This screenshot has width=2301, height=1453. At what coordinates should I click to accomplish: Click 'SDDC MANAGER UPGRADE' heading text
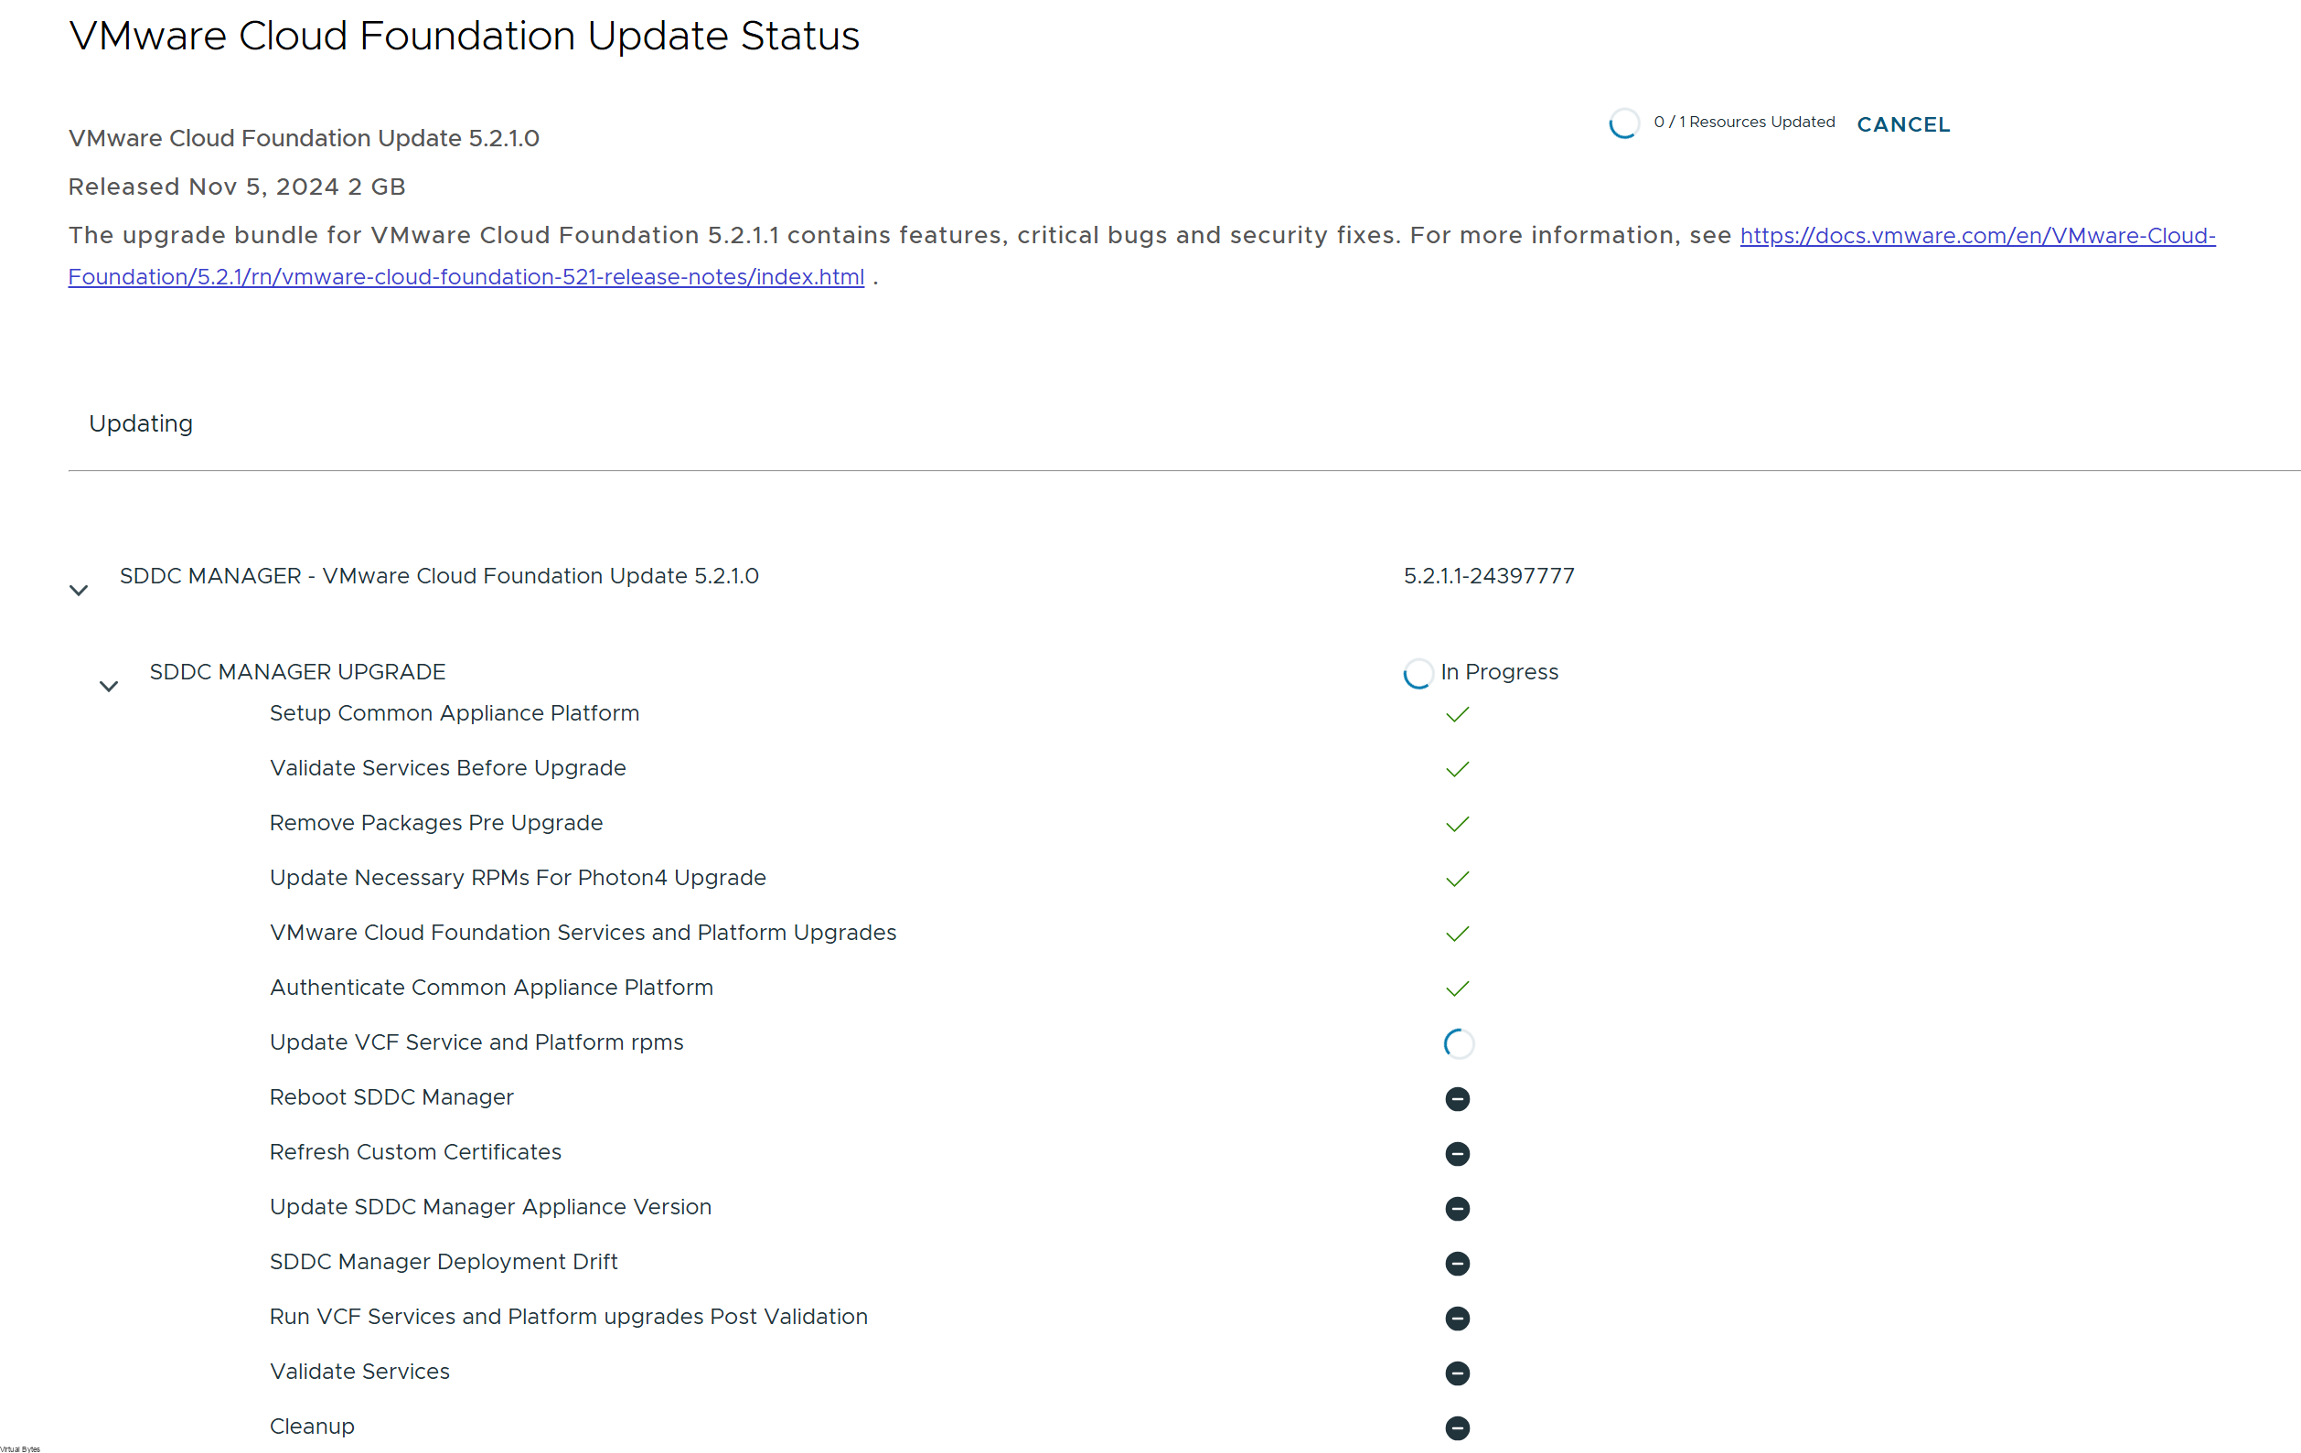pos(297,671)
